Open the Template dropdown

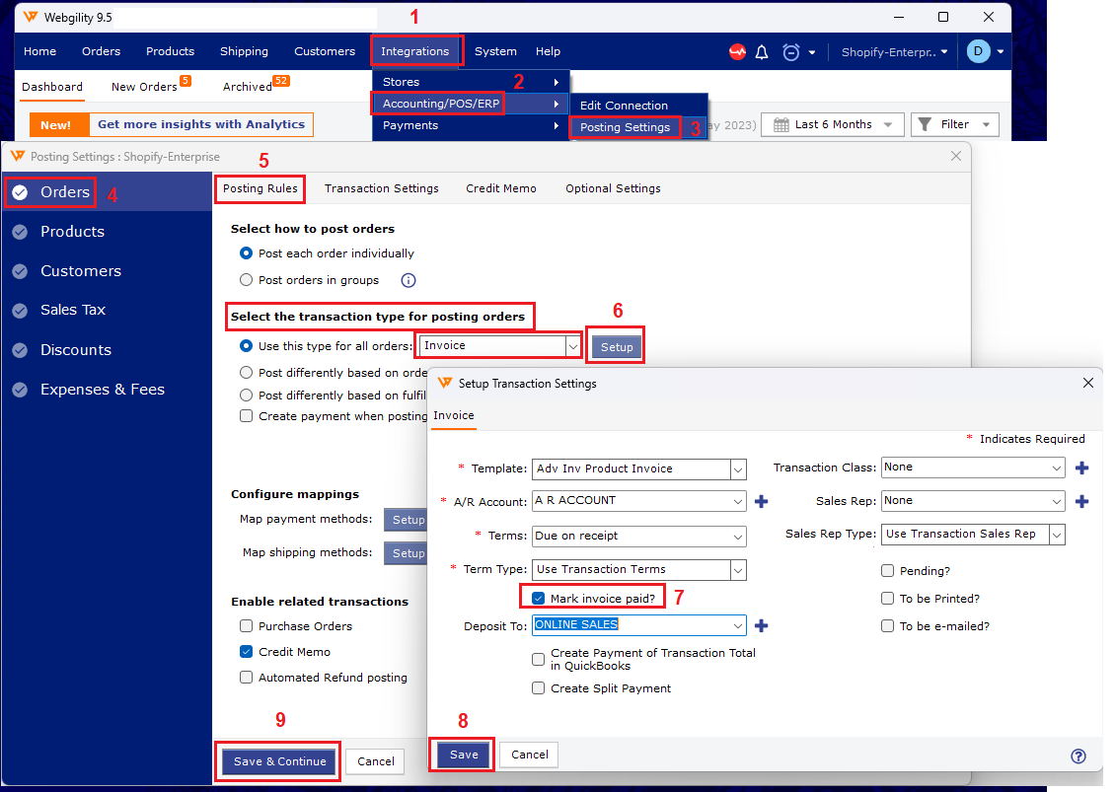tap(738, 469)
